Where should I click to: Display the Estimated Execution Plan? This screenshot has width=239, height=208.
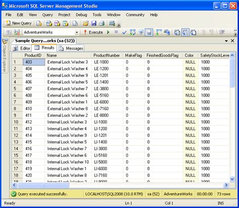click(133, 32)
